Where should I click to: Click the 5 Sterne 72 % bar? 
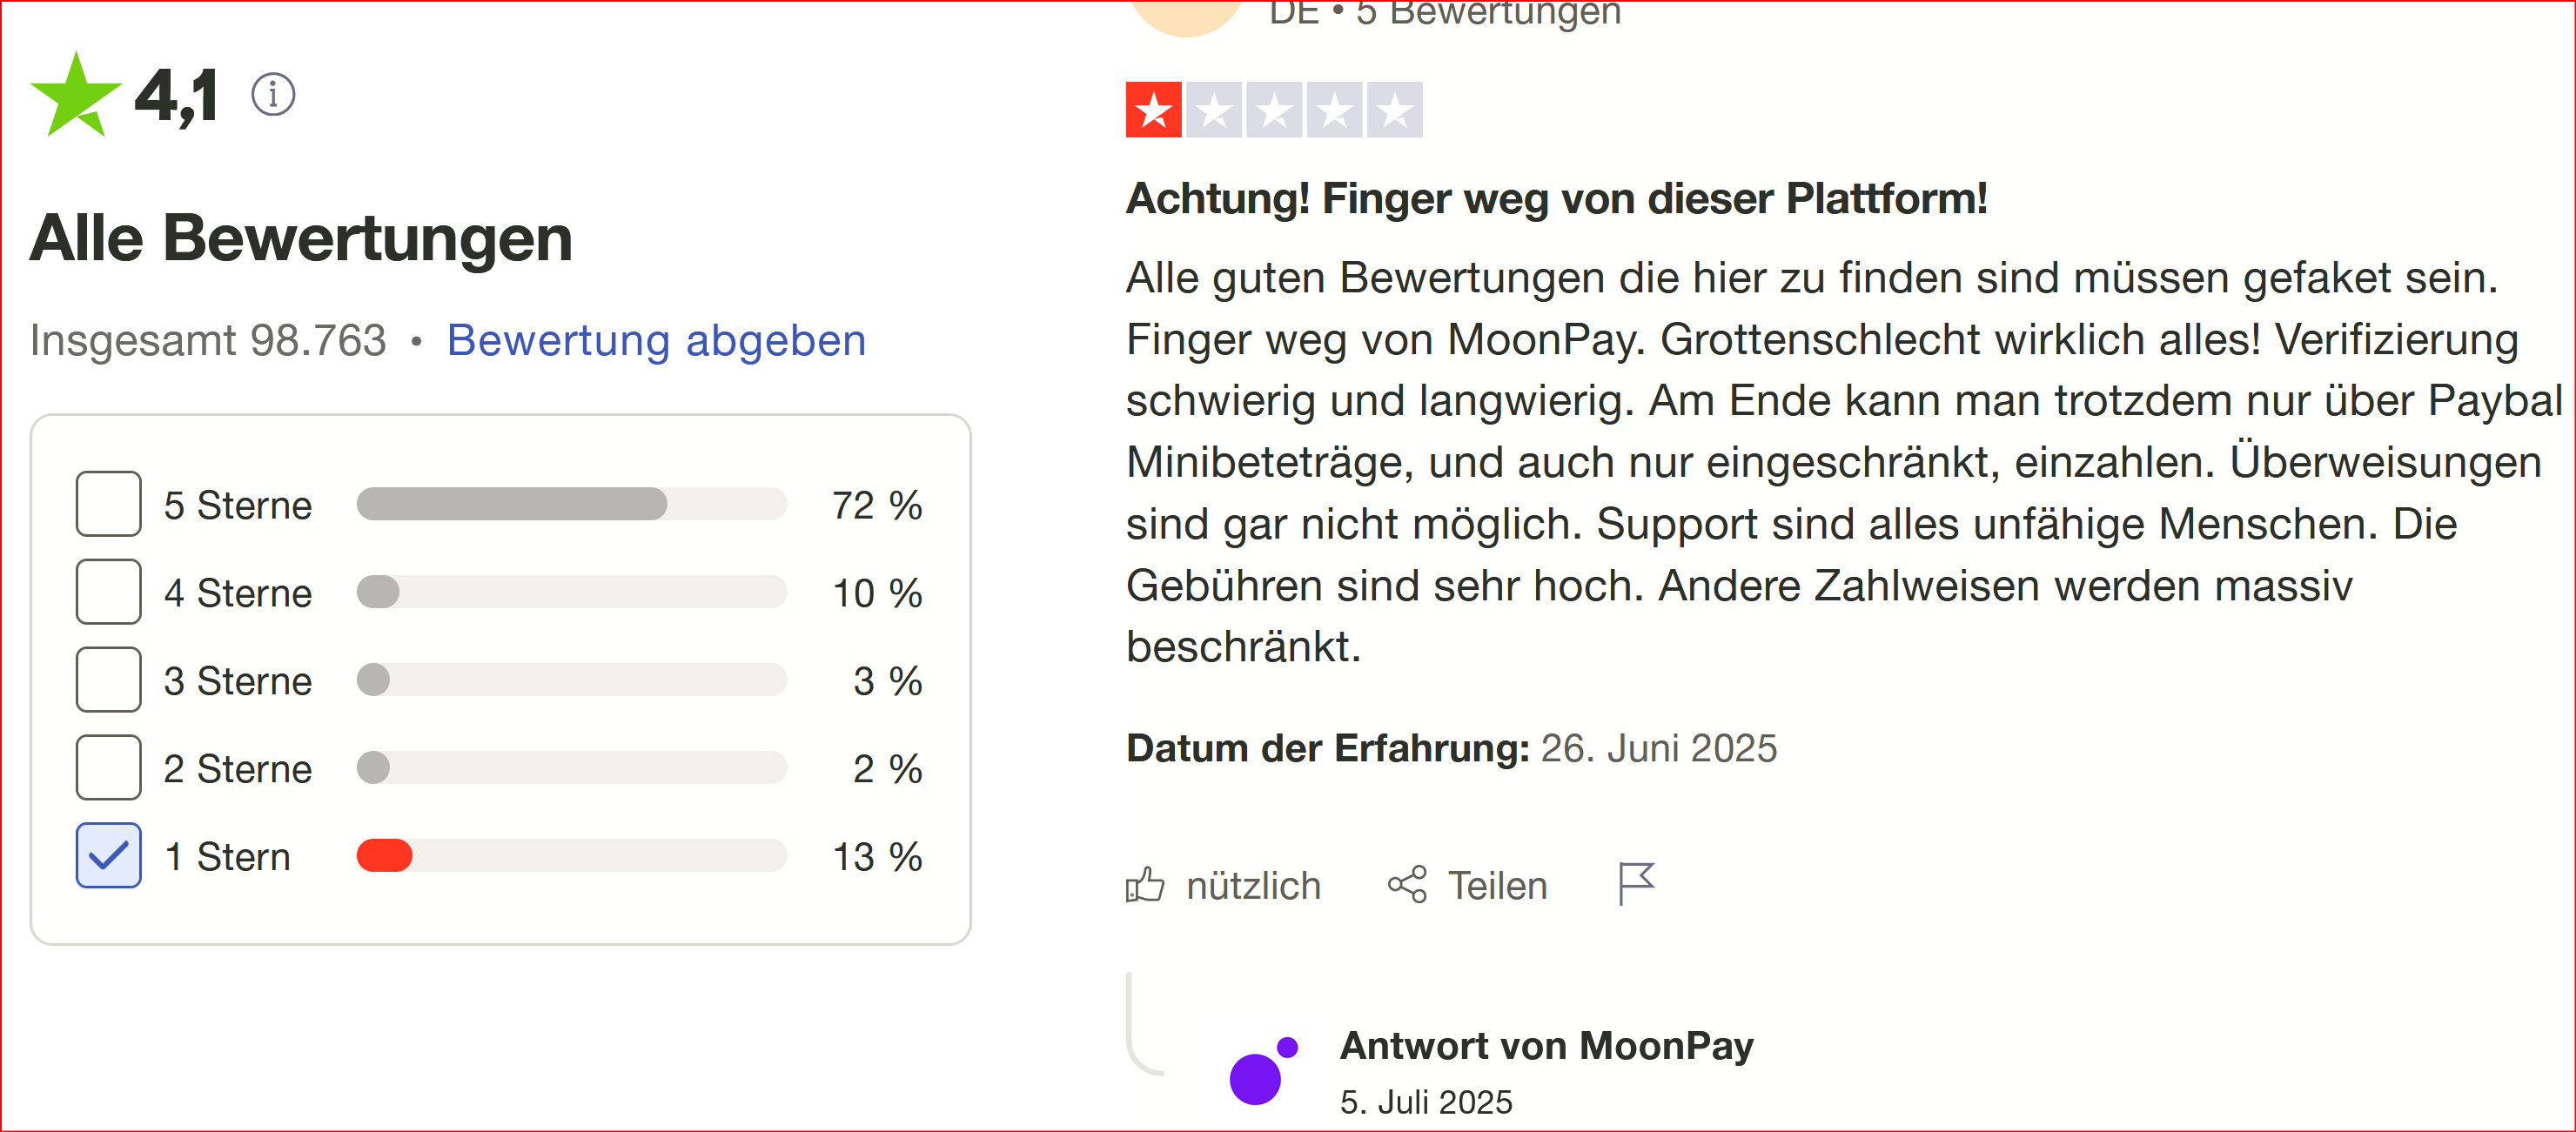point(572,504)
